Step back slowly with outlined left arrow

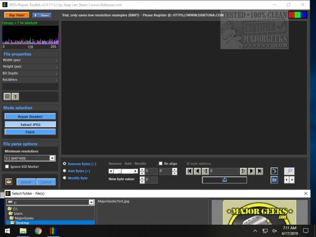tap(205, 171)
